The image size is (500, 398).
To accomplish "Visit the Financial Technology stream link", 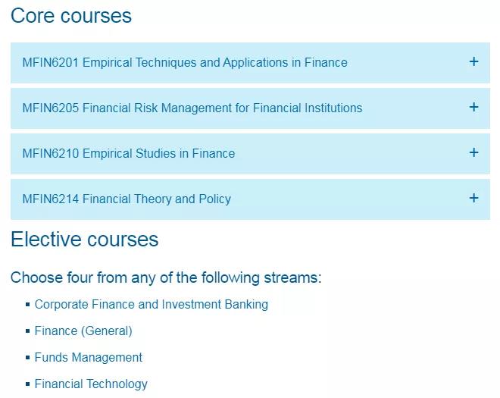I will [x=91, y=384].
